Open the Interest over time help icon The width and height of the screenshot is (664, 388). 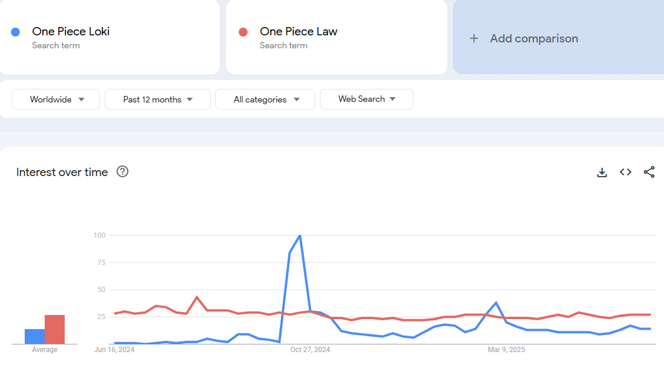click(x=122, y=172)
